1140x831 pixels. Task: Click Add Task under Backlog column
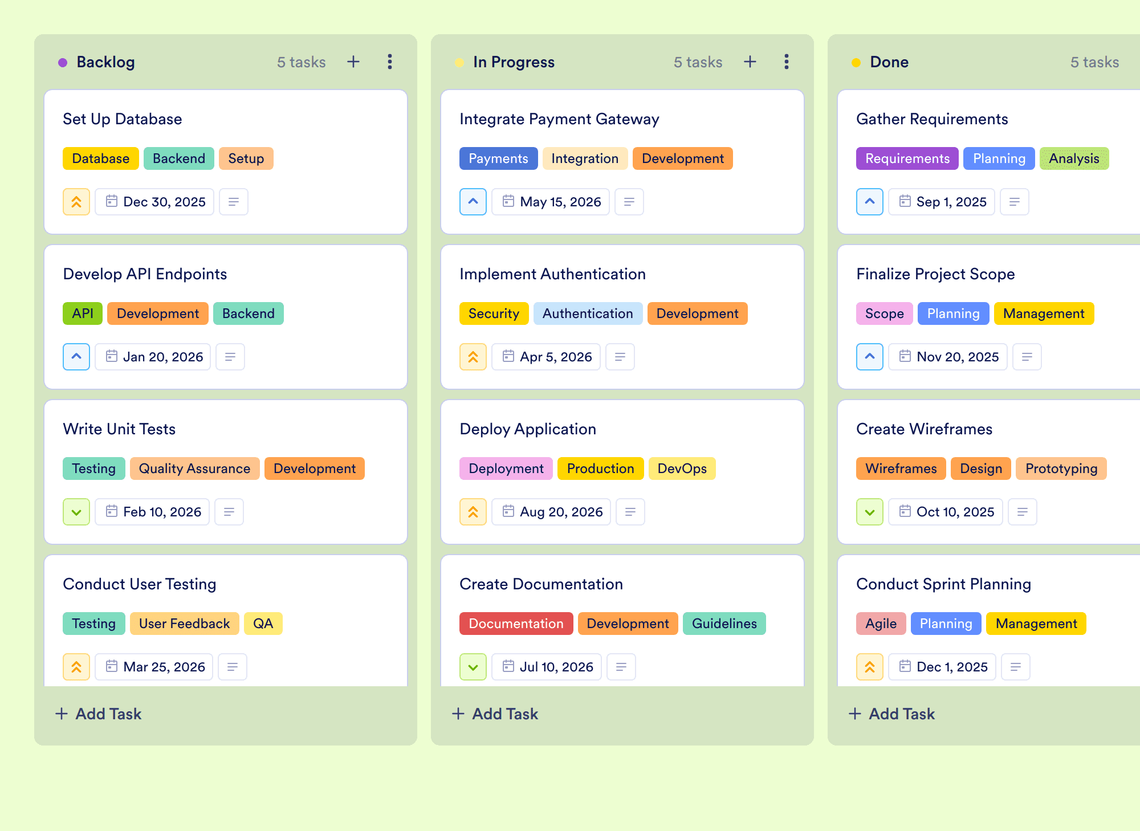(98, 714)
